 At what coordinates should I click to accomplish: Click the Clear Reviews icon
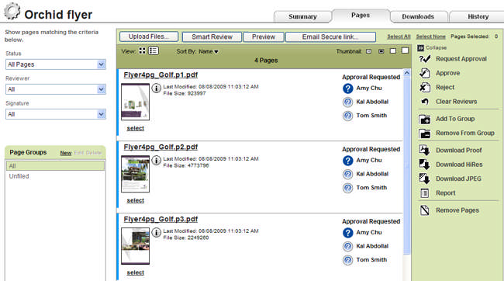(425, 102)
